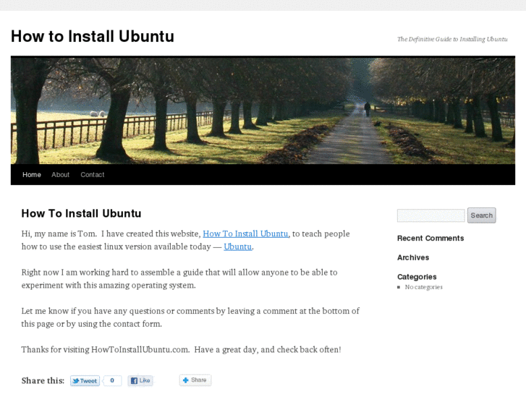526x394 pixels.
Task: Click the blue plus Share button
Action: 195,380
